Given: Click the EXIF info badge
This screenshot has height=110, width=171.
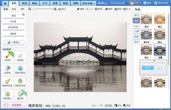Looking at the screenshot, I should pos(108,105).
